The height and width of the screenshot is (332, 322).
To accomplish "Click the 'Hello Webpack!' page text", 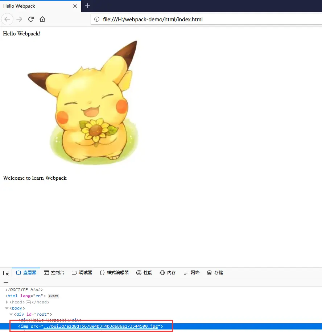I will [x=21, y=34].
